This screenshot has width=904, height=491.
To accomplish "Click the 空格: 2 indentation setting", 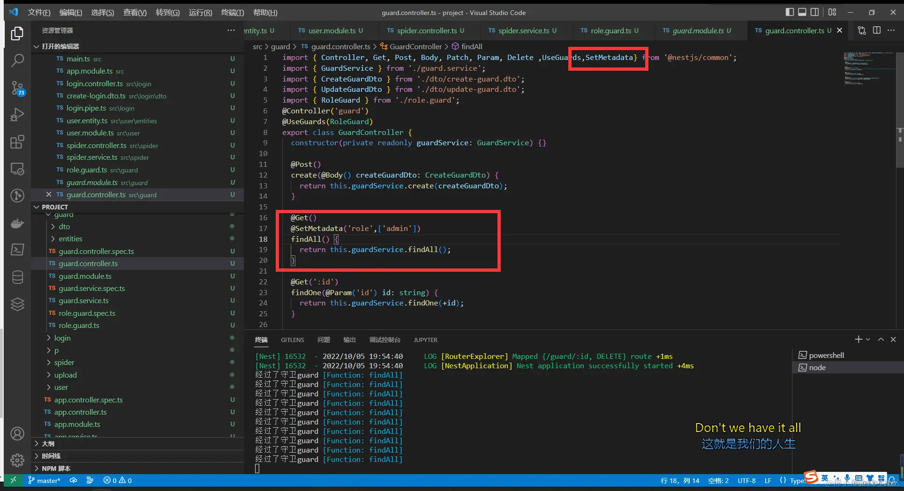I will click(718, 480).
